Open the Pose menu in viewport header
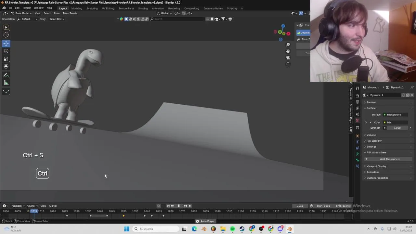Screen dimensions: 416x234 point(57,13)
